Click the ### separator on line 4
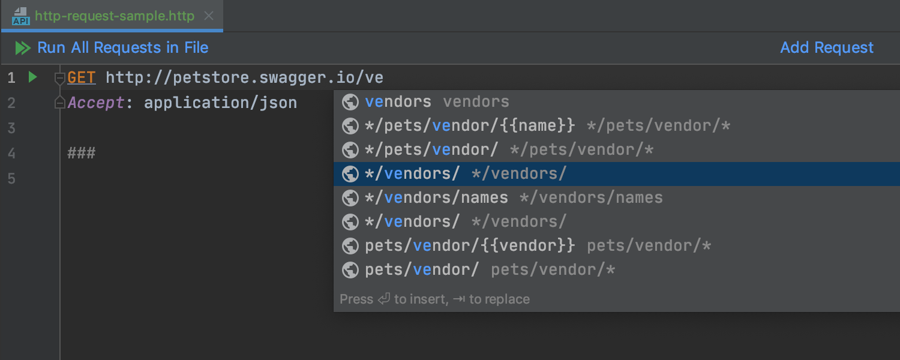900x360 pixels. [x=81, y=153]
